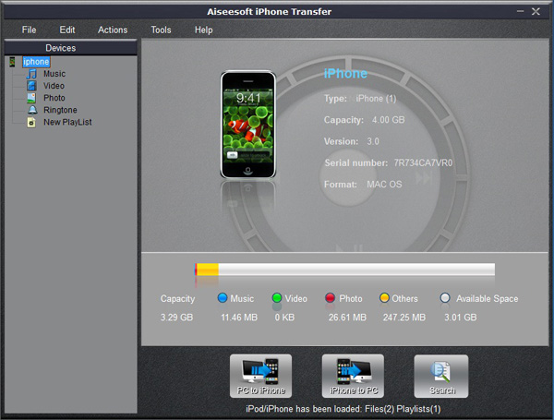554x420 pixels.
Task: Click the blue iPhone title text
Action: coord(345,74)
